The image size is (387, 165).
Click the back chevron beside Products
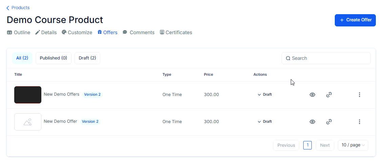[8, 8]
